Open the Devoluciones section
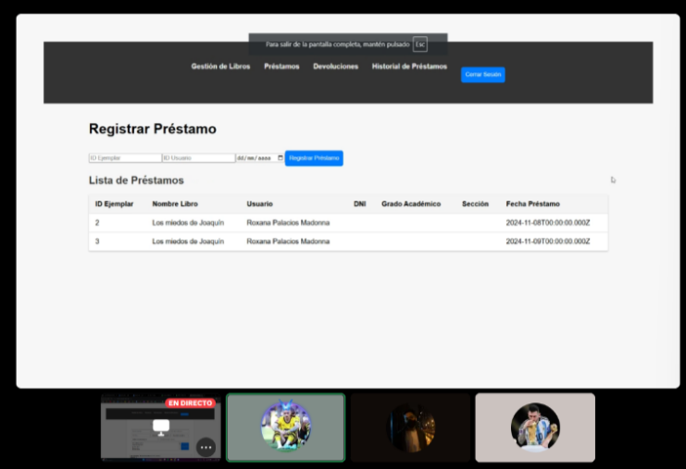Screen dimensions: 686x469 (x=335, y=67)
